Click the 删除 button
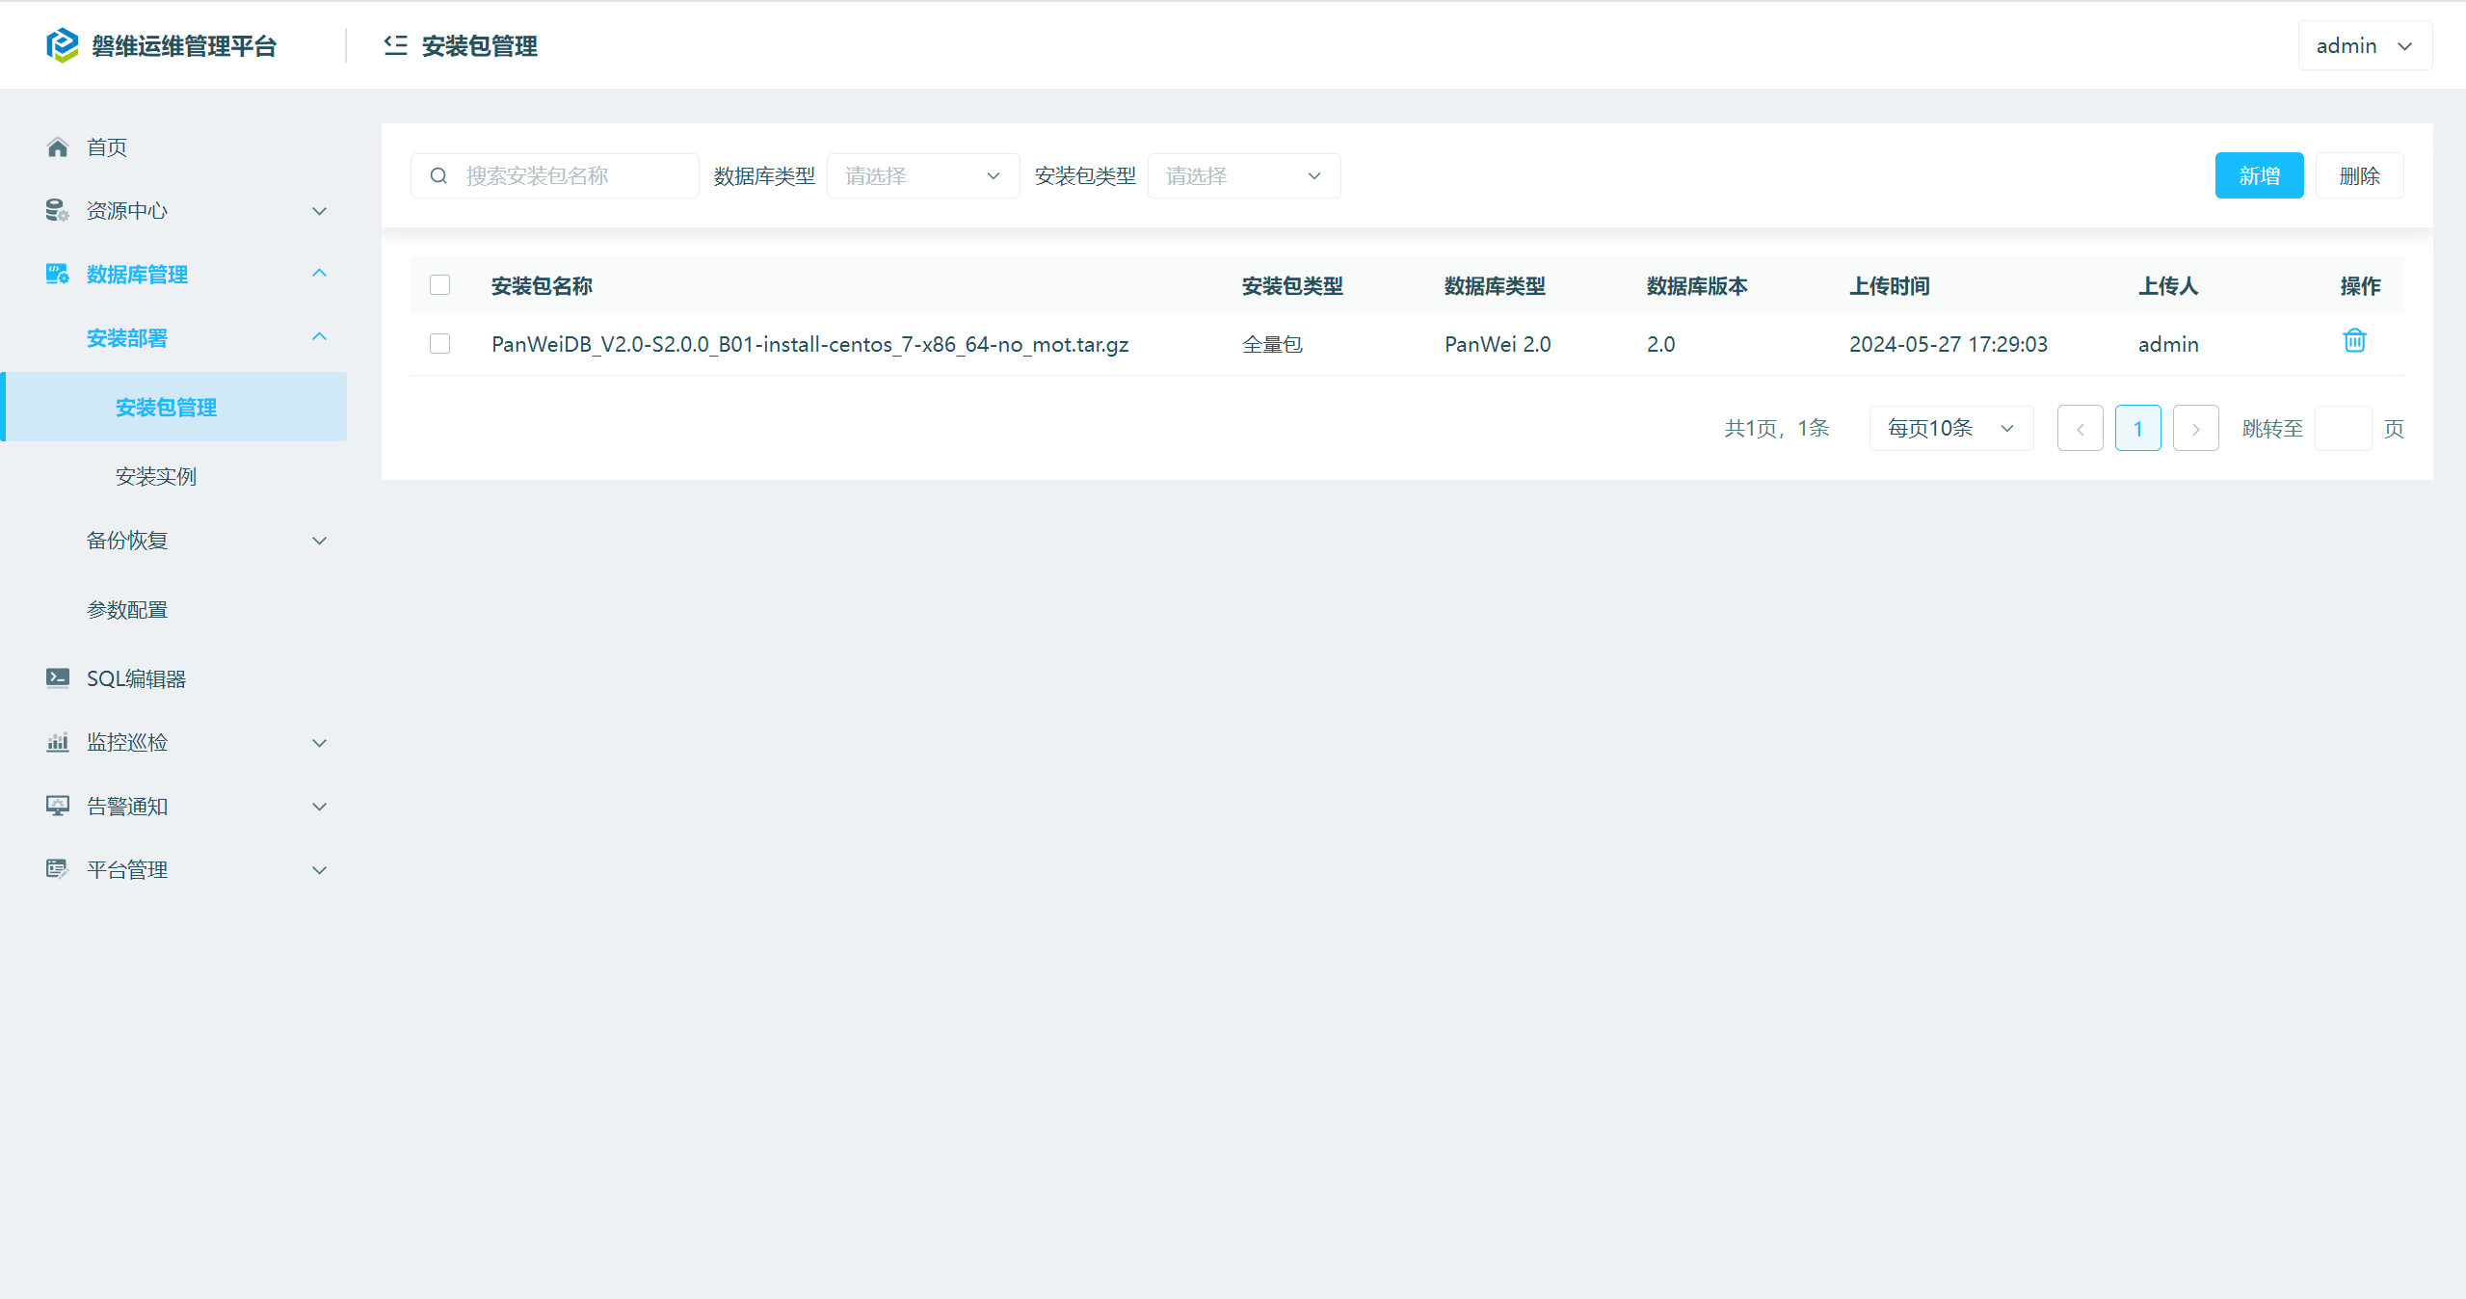Image resolution: width=2466 pixels, height=1299 pixels. coord(2358,176)
